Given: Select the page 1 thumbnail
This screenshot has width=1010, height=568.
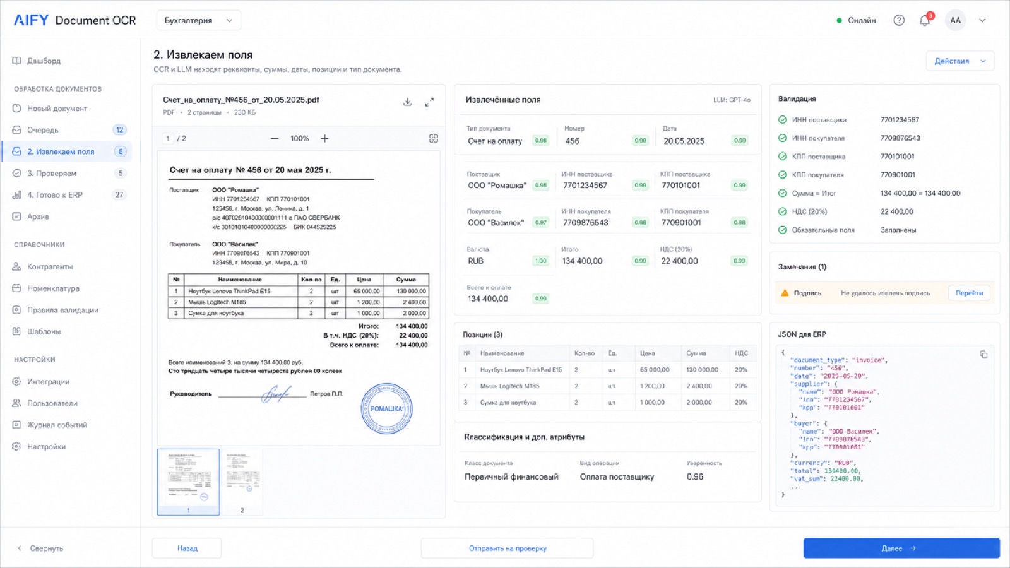Looking at the screenshot, I should 188,482.
